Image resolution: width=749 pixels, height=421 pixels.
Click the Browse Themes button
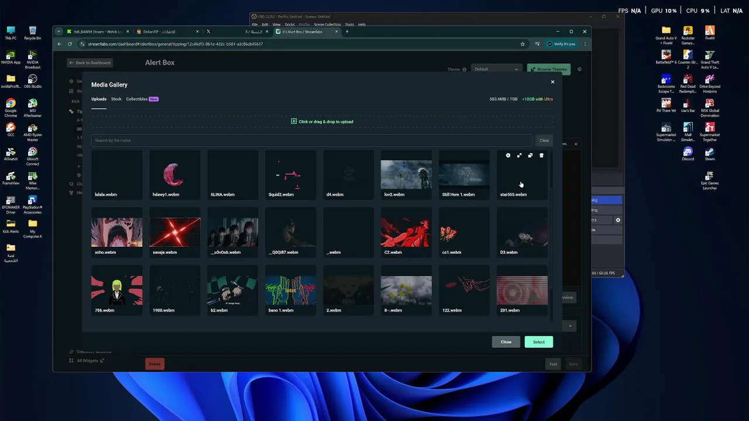click(549, 69)
